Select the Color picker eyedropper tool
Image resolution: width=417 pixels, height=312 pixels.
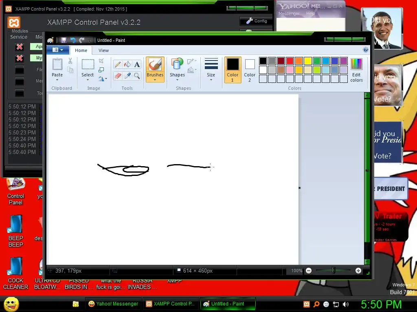point(127,76)
